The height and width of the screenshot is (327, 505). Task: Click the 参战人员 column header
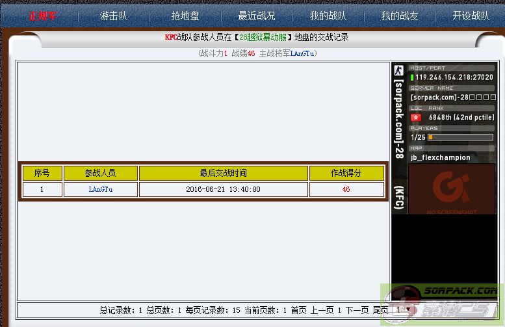[101, 174]
